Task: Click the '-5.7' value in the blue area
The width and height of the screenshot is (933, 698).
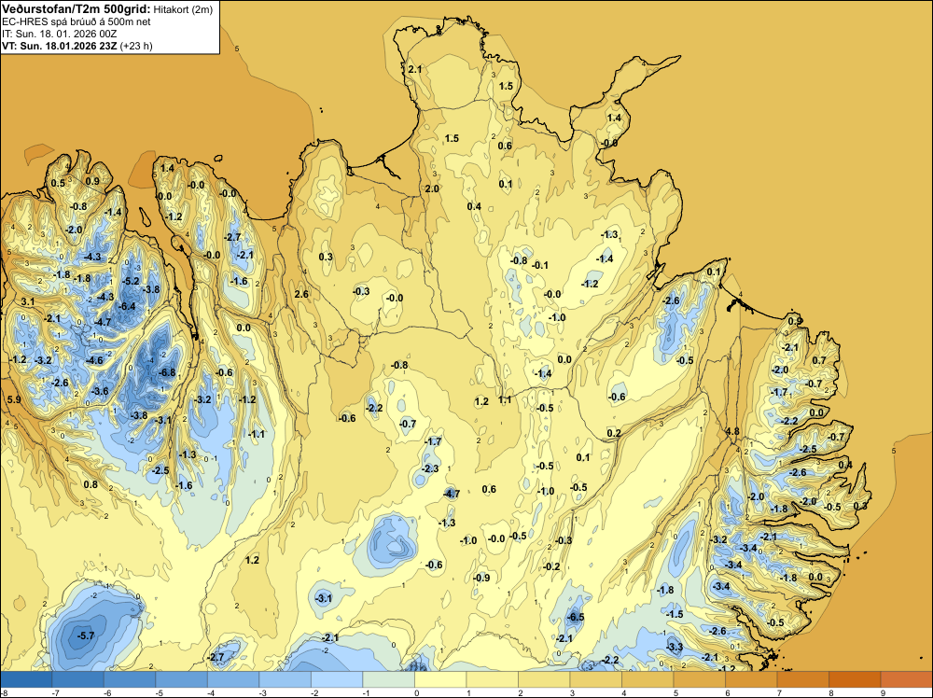Action: pyautogui.click(x=86, y=635)
